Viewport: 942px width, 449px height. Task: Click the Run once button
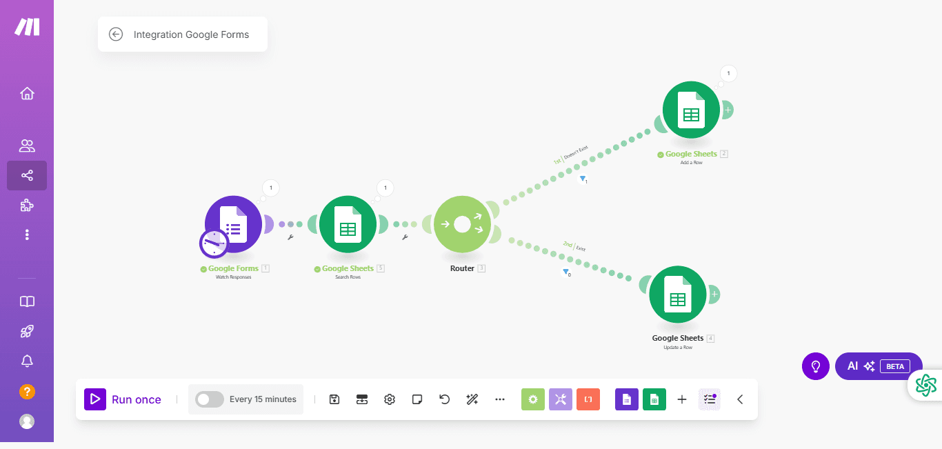[123, 399]
